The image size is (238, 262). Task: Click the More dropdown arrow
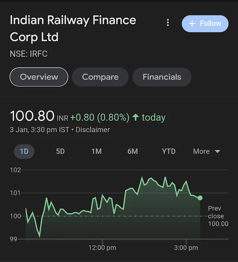click(x=217, y=151)
